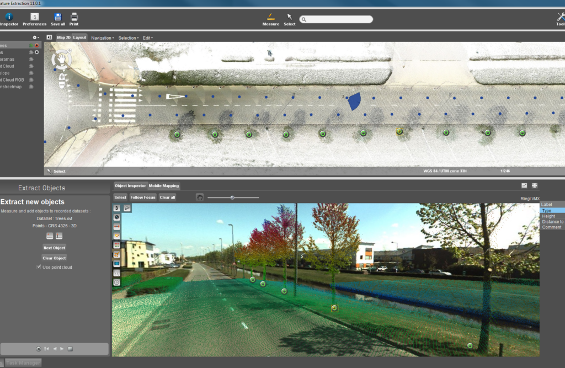Collapse the side panel with toggle icon

(x=49, y=38)
